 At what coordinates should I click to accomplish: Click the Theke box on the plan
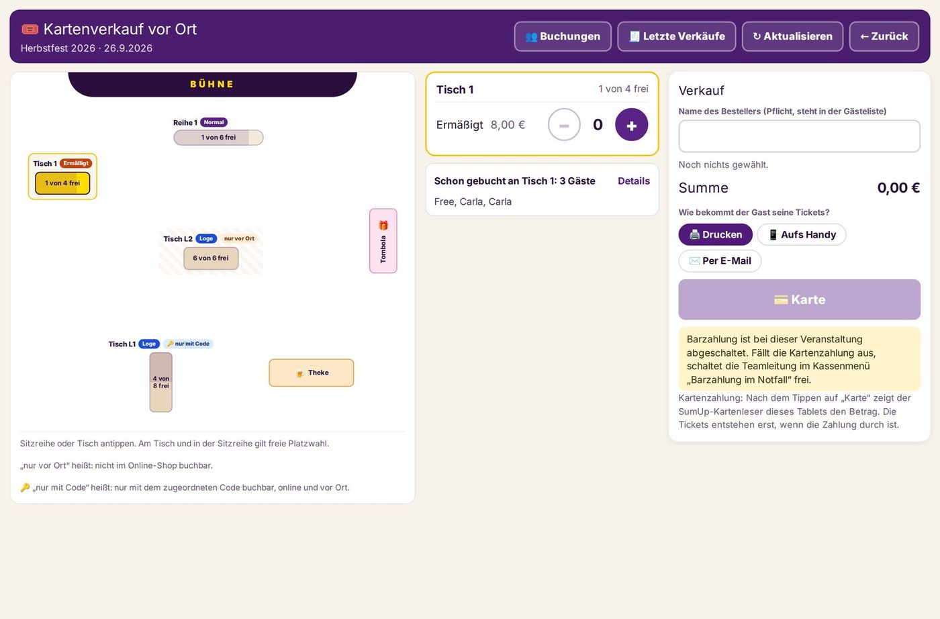pos(312,373)
